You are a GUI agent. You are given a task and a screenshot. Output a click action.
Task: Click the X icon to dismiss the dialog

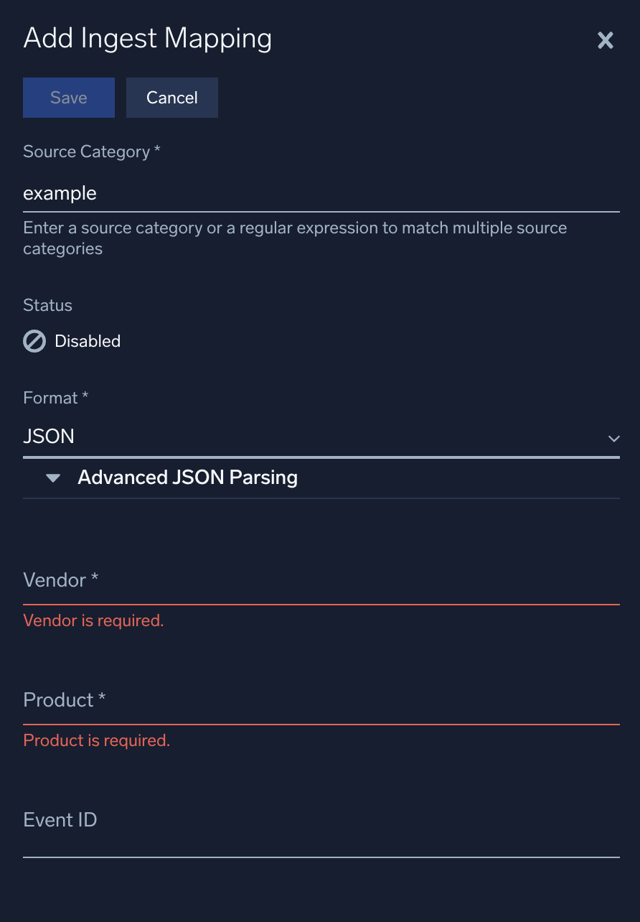point(605,40)
